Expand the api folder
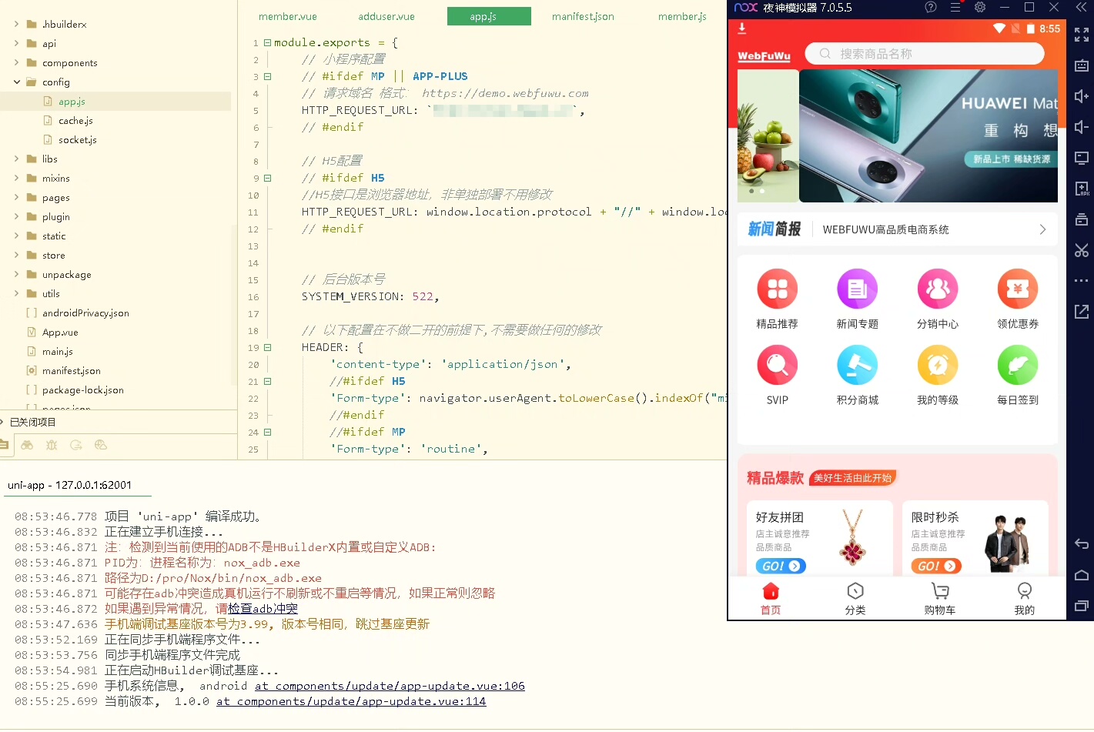 click(x=17, y=43)
